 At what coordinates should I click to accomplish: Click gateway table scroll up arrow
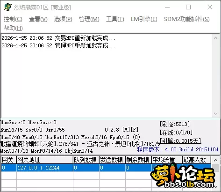click(x=215, y=160)
